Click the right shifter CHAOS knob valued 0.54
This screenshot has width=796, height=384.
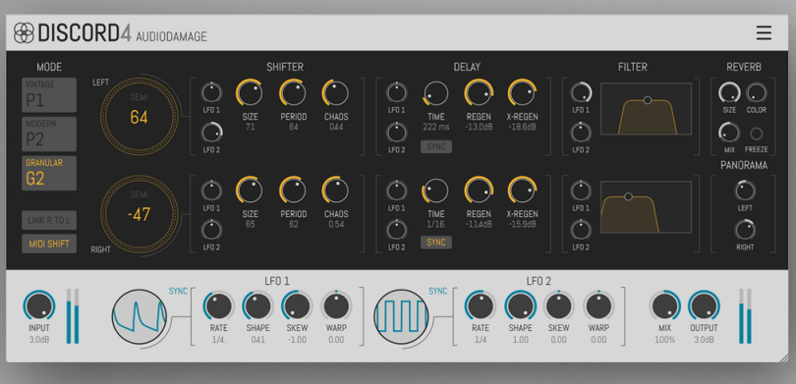[x=335, y=191]
